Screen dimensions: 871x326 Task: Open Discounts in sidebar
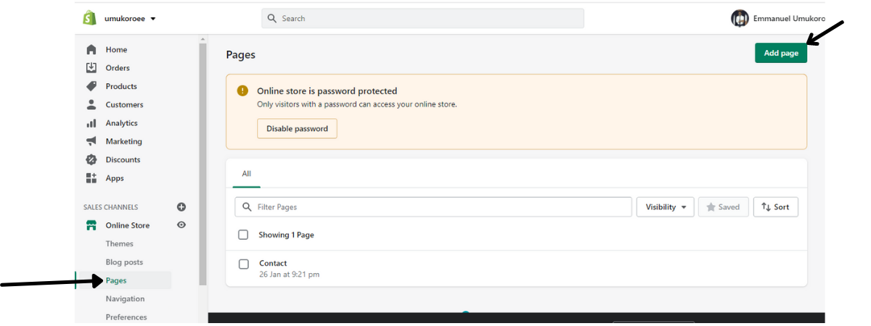point(123,160)
